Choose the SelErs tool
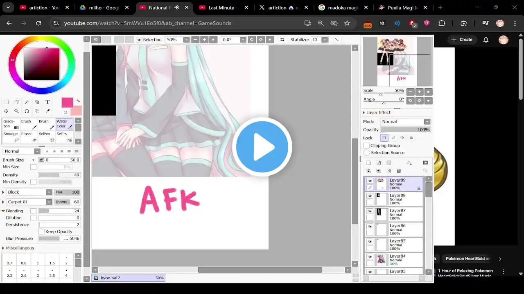 click(x=64, y=137)
